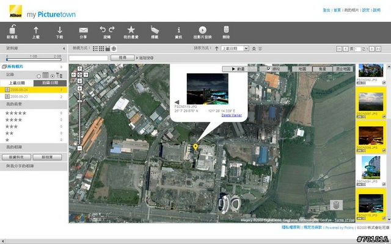Click the page number input field
This screenshot has width=391, height=244.
pos(358,49)
